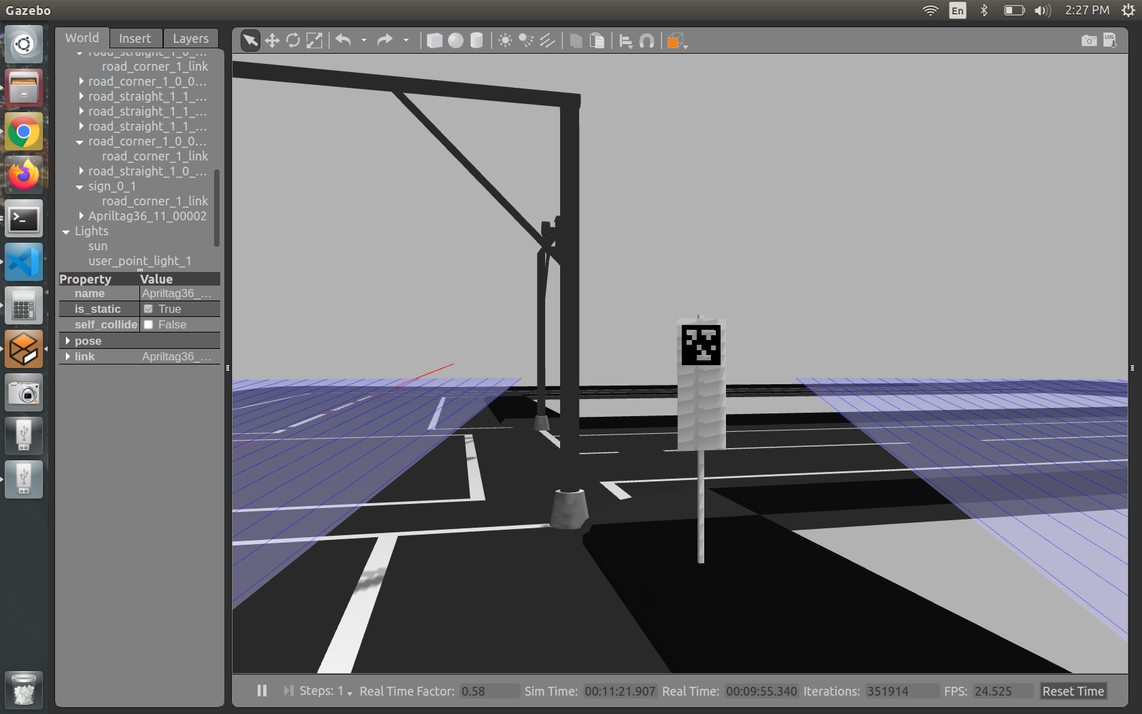1142x714 pixels.
Task: Open the Steps count dropdown
Action: (349, 693)
